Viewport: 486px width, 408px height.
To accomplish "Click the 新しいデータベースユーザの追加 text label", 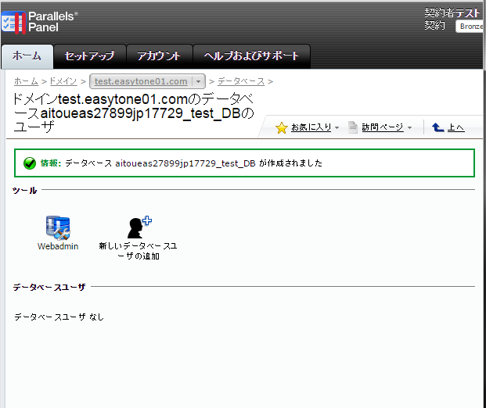I will coord(139,251).
